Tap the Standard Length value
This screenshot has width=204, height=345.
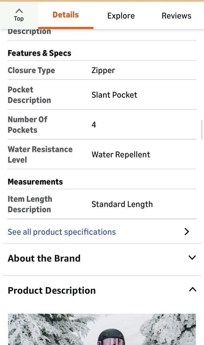122,204
